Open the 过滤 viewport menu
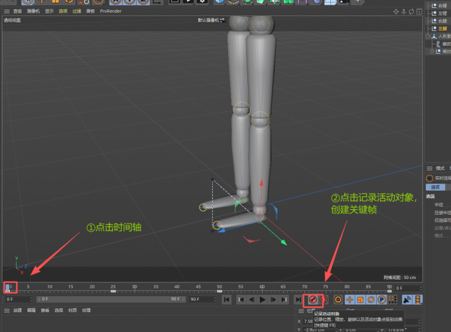 76,11
